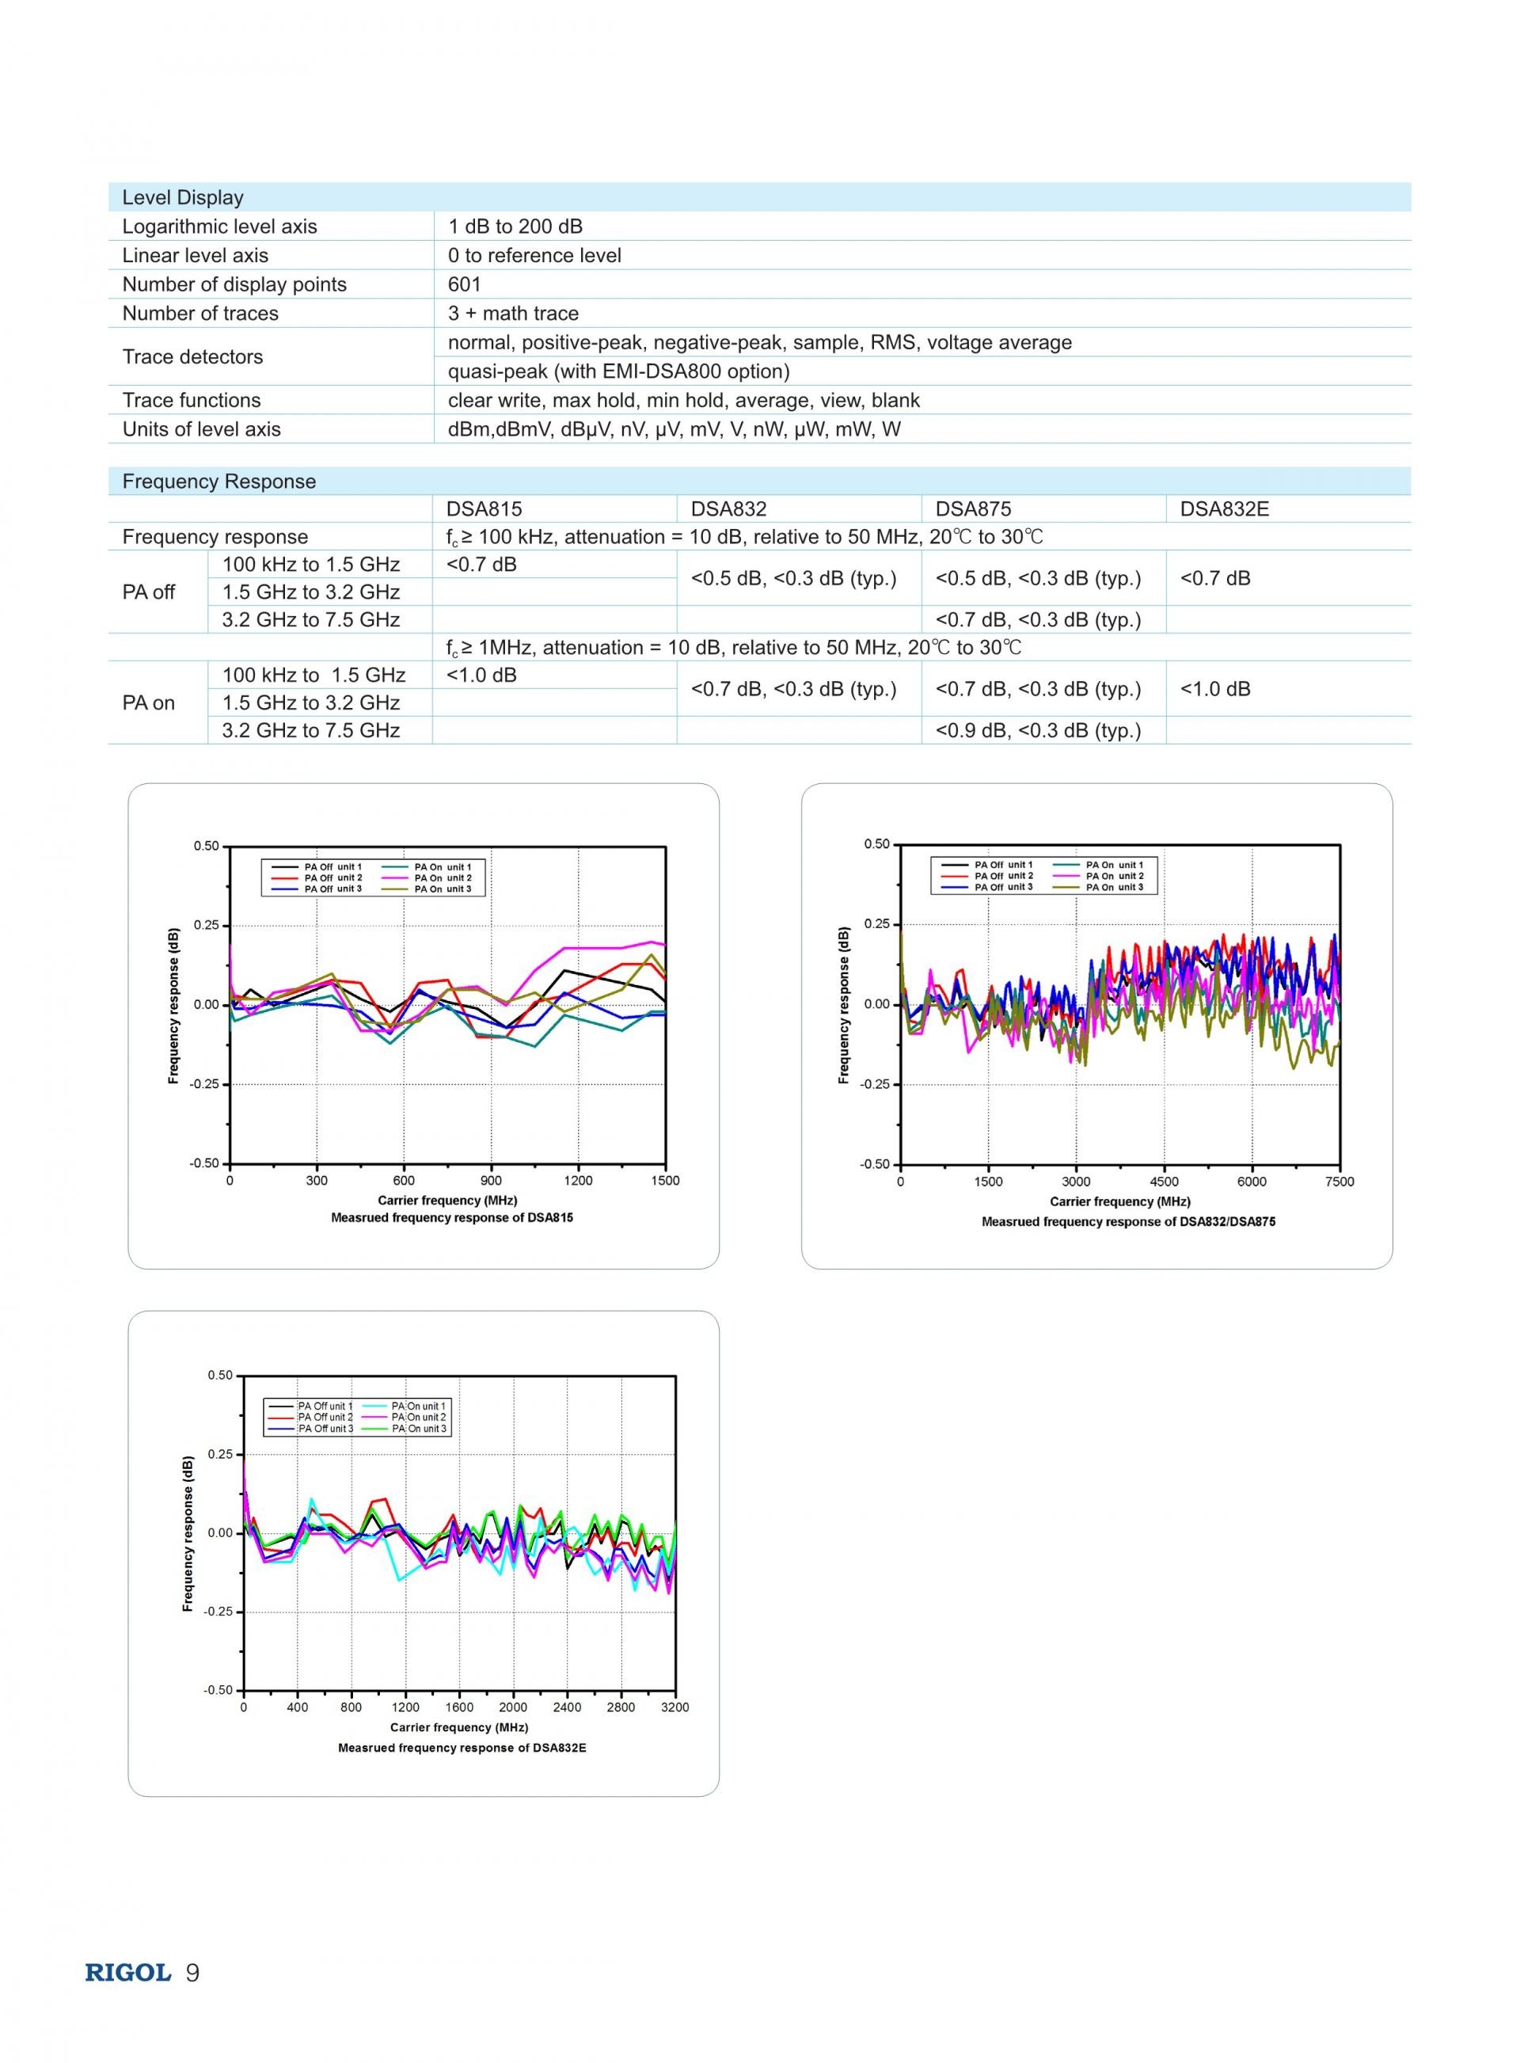Select the "Trace detectors" row label

(x=192, y=357)
